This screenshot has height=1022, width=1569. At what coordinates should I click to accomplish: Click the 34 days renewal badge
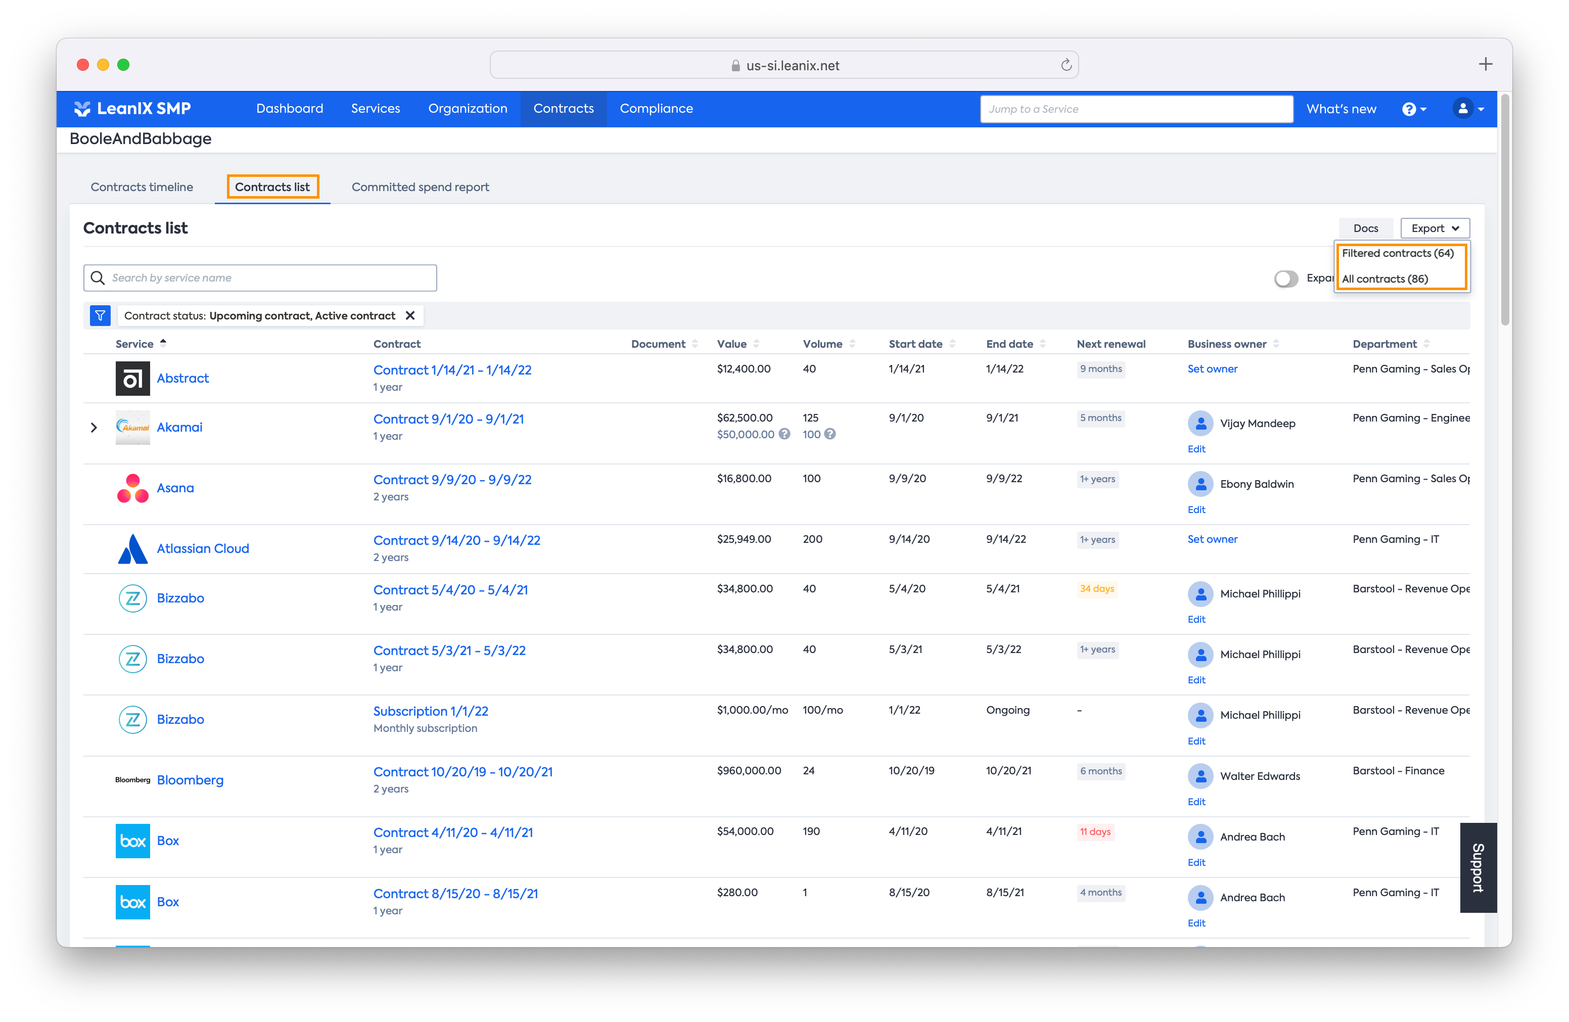(1096, 588)
